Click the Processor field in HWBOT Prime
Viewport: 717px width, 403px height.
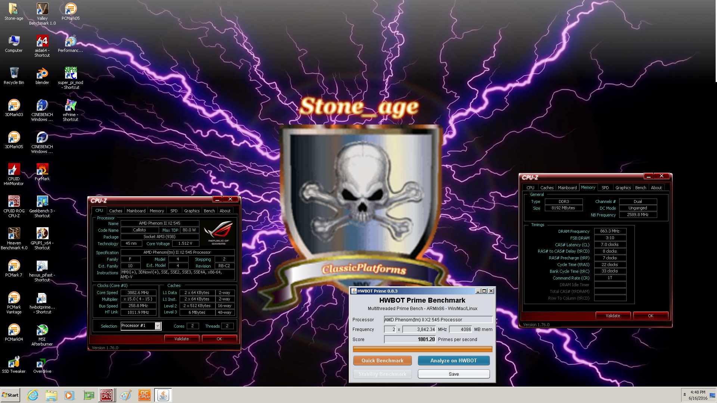coord(438,320)
